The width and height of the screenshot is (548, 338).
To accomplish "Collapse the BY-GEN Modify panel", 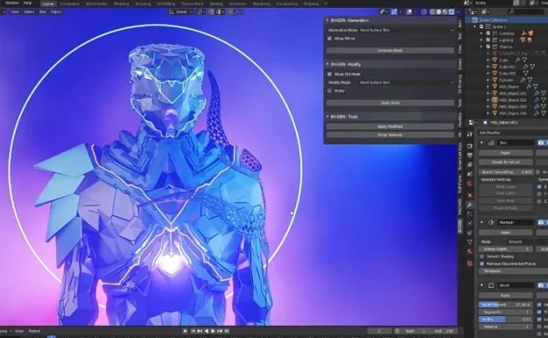I will [327, 64].
